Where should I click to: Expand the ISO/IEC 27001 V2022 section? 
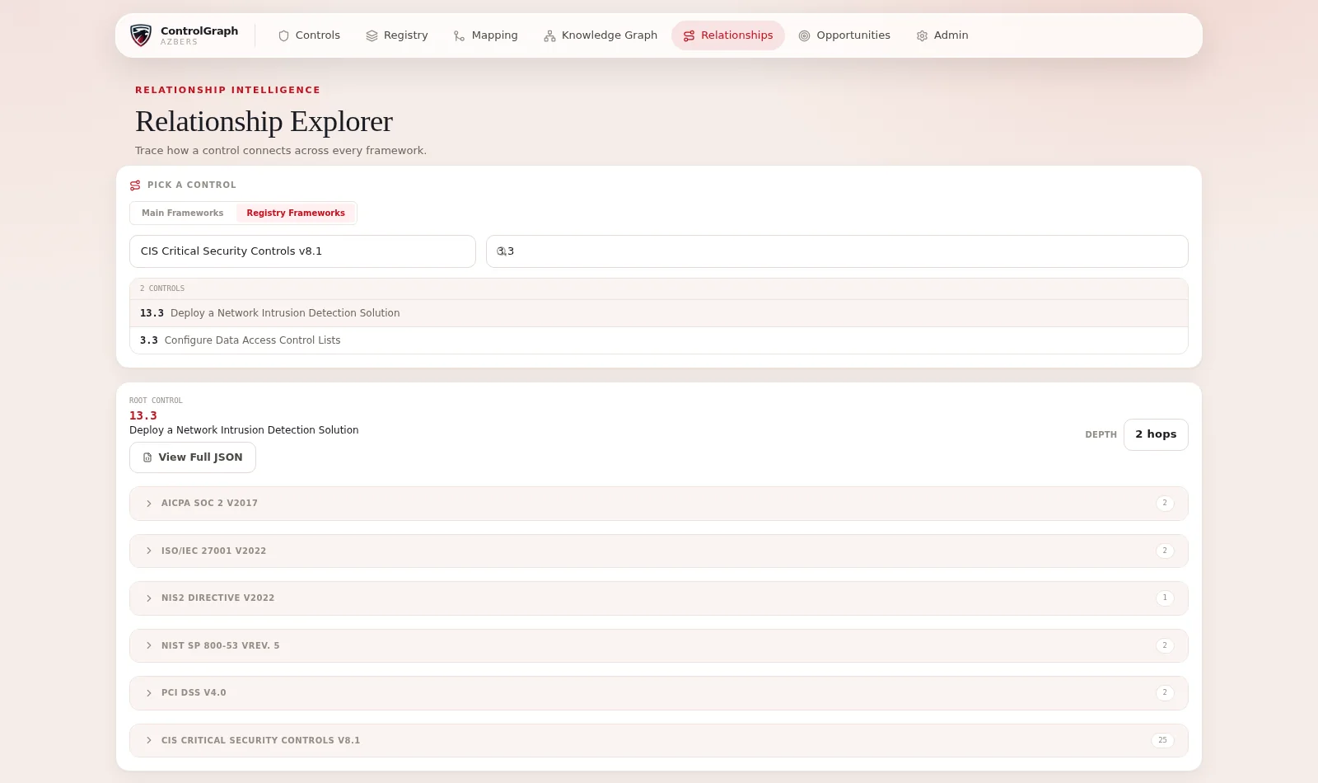(x=659, y=551)
